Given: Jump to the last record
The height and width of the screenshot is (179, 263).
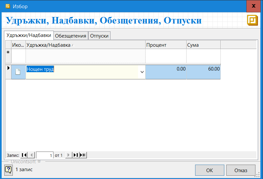Looking at the screenshot, I should [x=75, y=155].
